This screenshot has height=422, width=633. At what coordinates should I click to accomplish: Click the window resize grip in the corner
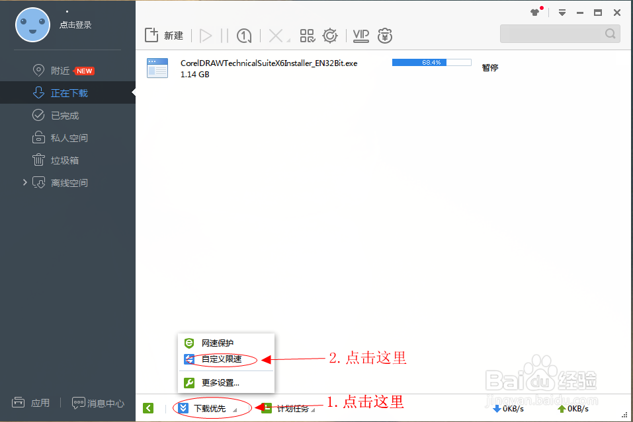tap(624, 415)
